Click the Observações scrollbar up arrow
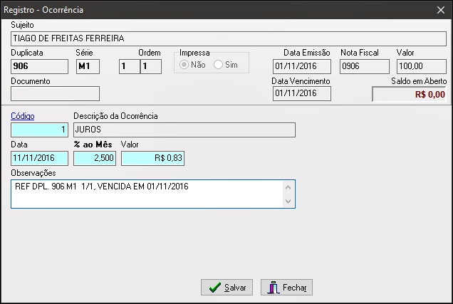 [288, 187]
